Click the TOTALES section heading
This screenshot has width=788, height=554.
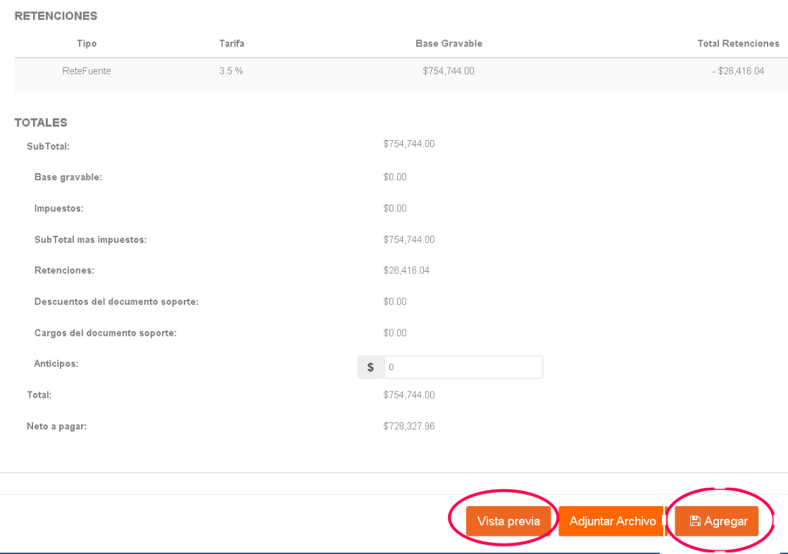(x=41, y=122)
